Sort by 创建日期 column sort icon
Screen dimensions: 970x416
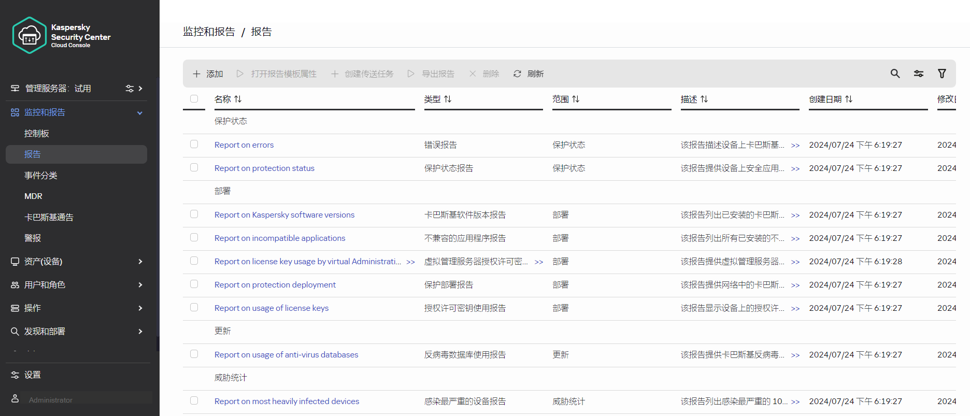pyautogui.click(x=849, y=99)
